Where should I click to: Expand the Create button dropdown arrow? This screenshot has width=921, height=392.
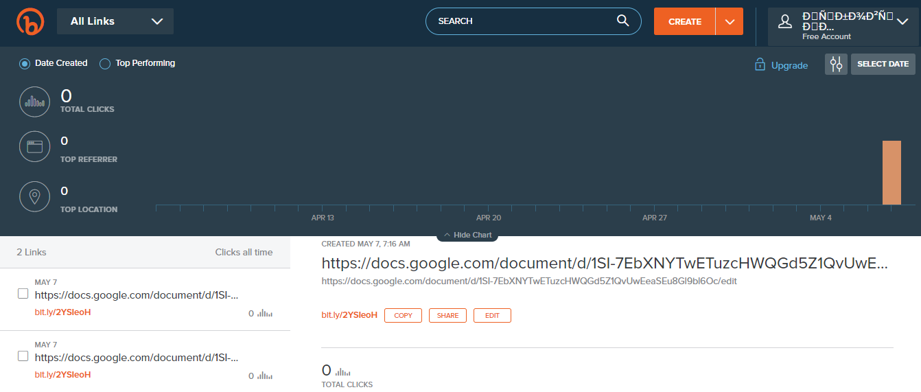(729, 21)
